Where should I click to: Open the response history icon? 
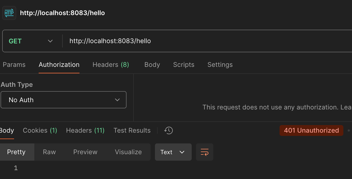168,130
